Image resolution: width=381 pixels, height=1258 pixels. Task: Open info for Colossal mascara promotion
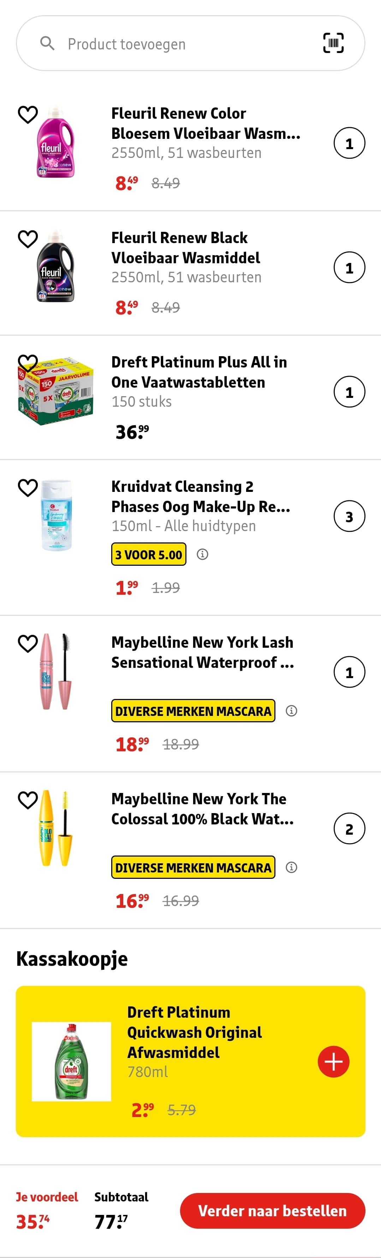point(291,867)
